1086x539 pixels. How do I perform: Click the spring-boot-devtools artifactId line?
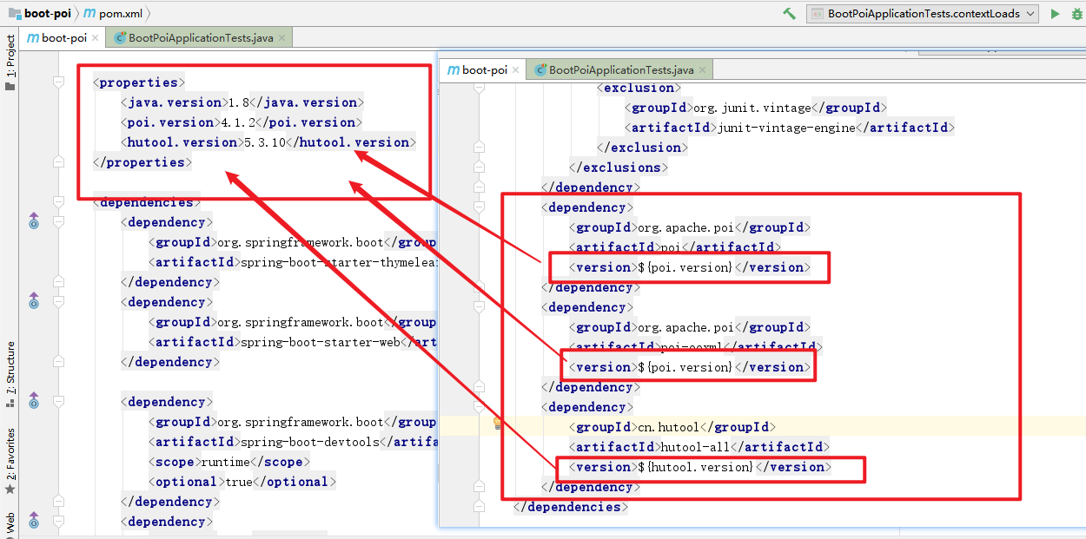coord(293,442)
